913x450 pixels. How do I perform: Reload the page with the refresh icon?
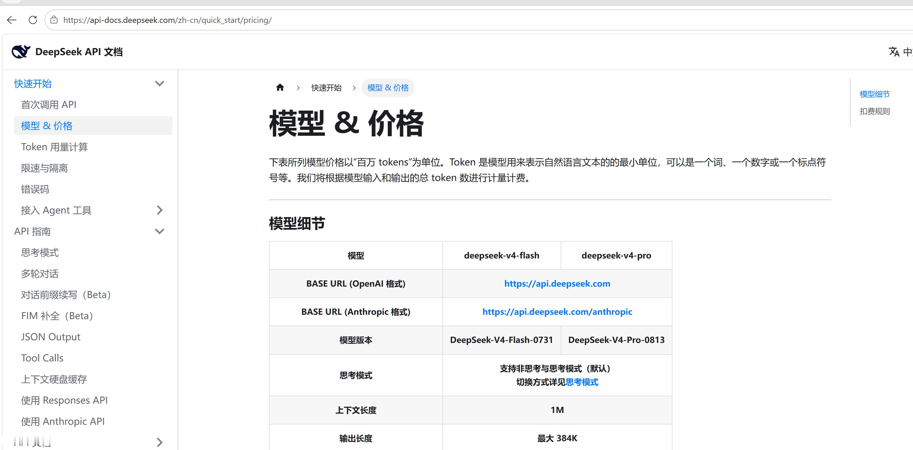[x=33, y=20]
